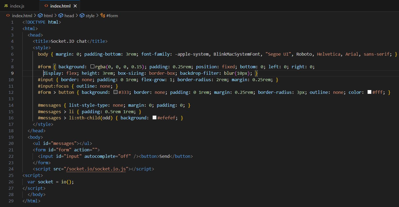This screenshot has height=207, width=399.
Task: Open the head breadcrumb segment
Action: click(x=69, y=16)
